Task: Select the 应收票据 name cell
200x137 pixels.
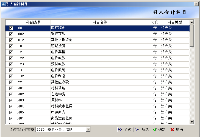Action: 100,52
